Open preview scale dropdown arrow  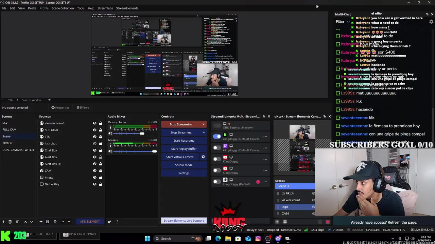point(49,100)
